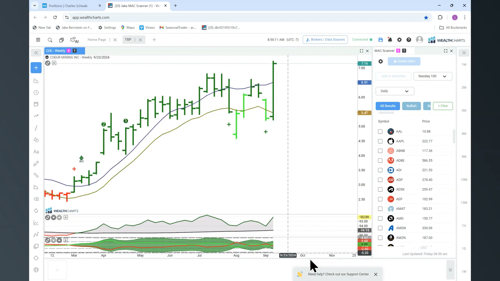Check the ADBE row checkbox
This screenshot has height=281, width=500.
[x=380, y=161]
